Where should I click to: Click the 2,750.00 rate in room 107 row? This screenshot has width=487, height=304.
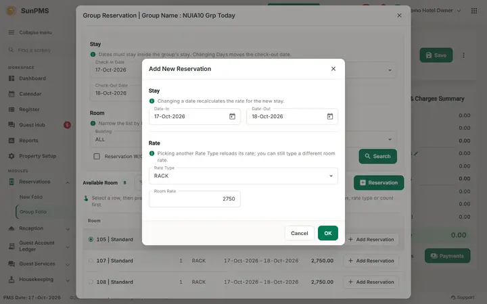pyautogui.click(x=322, y=261)
